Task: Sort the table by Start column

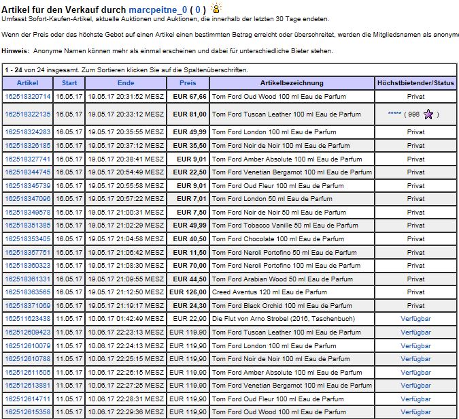Action: click(x=69, y=83)
